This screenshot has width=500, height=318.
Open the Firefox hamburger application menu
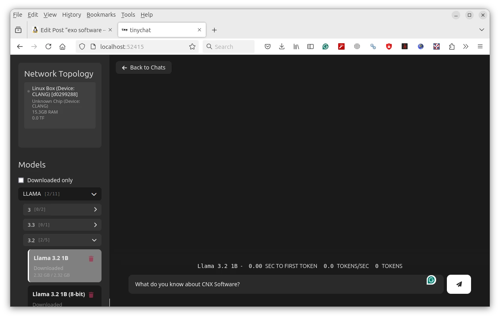pos(480,46)
